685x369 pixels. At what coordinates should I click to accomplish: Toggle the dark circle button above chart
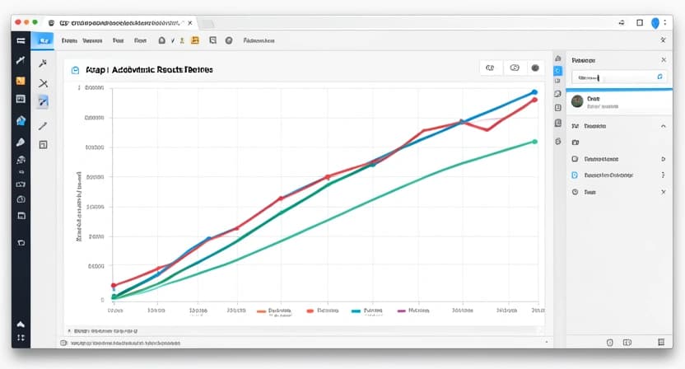(x=535, y=68)
